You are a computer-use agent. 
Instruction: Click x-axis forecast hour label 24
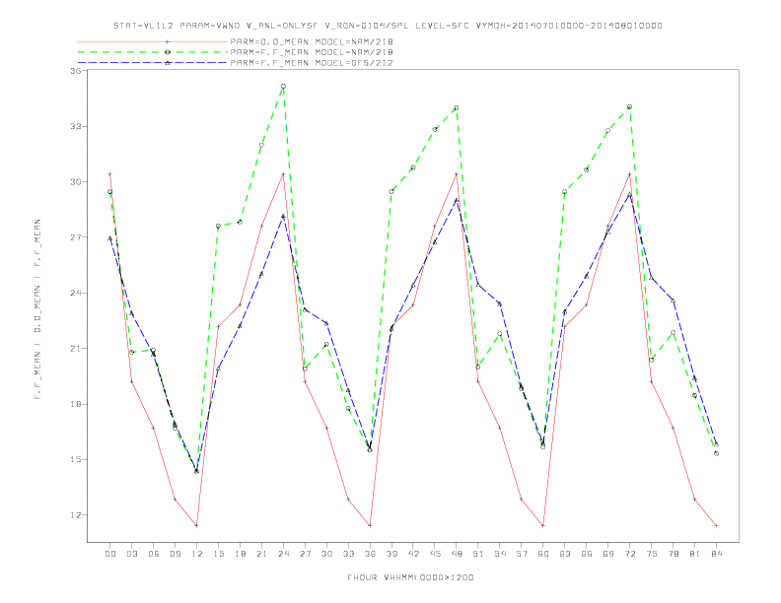click(x=283, y=554)
